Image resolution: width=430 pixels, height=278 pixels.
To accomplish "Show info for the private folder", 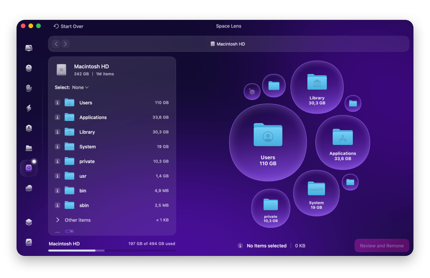I will click(x=57, y=161).
